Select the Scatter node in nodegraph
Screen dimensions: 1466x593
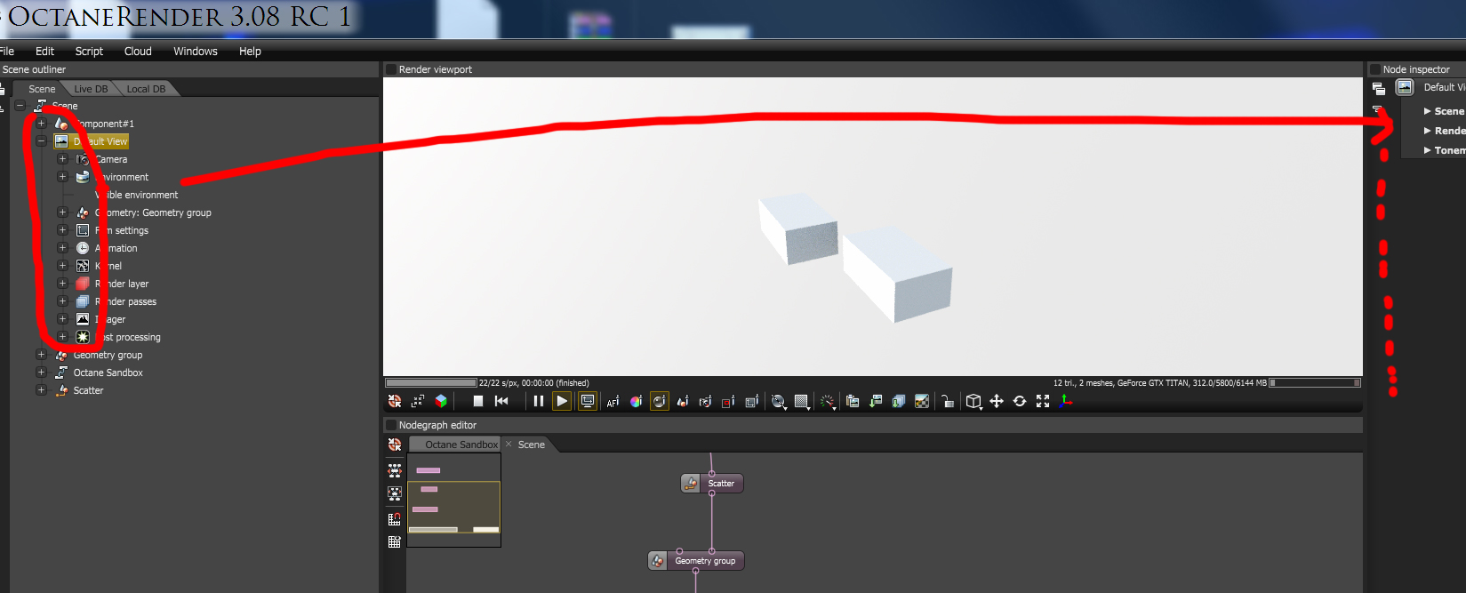pyautogui.click(x=711, y=484)
